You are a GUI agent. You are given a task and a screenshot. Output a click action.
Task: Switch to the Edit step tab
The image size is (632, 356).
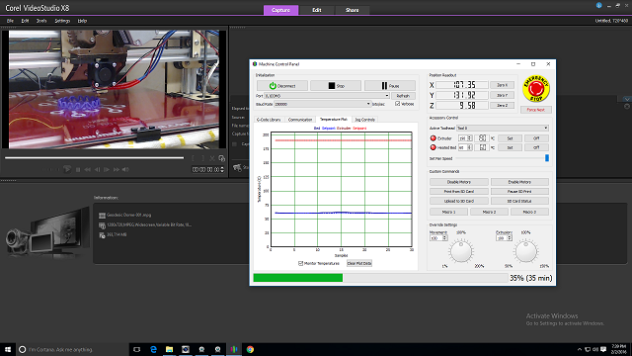(316, 10)
